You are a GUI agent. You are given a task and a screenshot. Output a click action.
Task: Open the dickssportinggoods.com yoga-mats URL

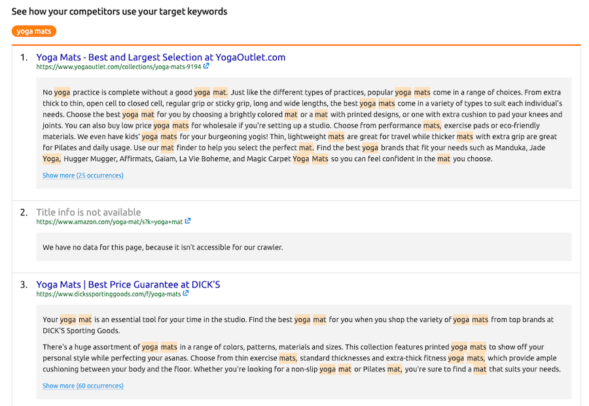tap(109, 294)
